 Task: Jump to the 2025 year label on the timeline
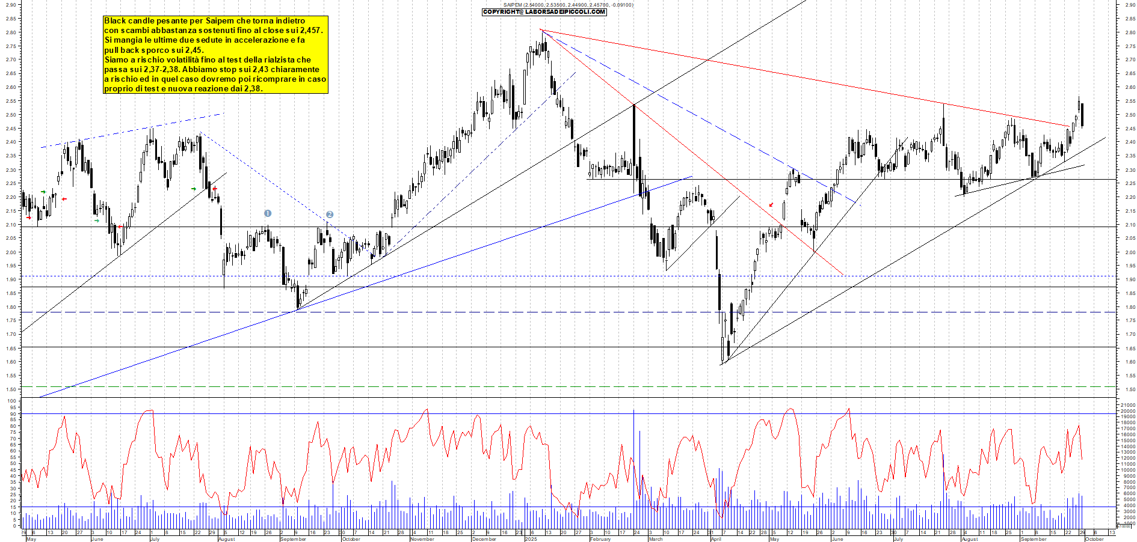[531, 539]
